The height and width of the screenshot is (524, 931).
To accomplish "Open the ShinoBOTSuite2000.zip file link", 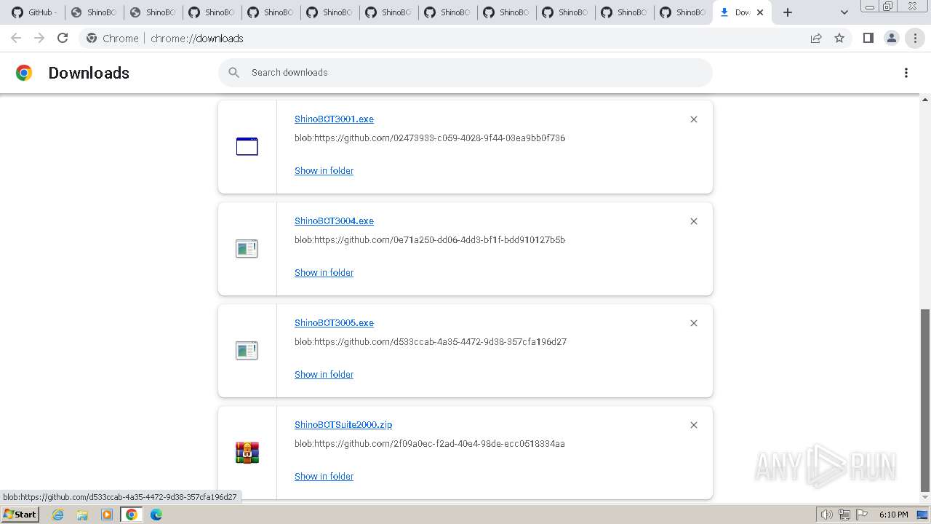I will point(343,425).
